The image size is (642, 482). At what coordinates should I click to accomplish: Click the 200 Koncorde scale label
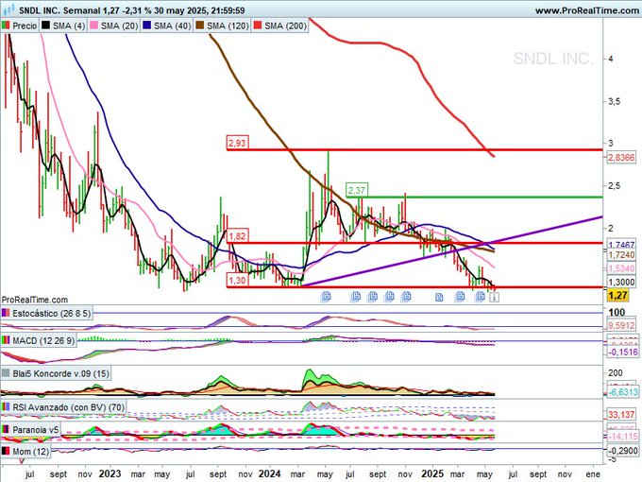[616, 373]
